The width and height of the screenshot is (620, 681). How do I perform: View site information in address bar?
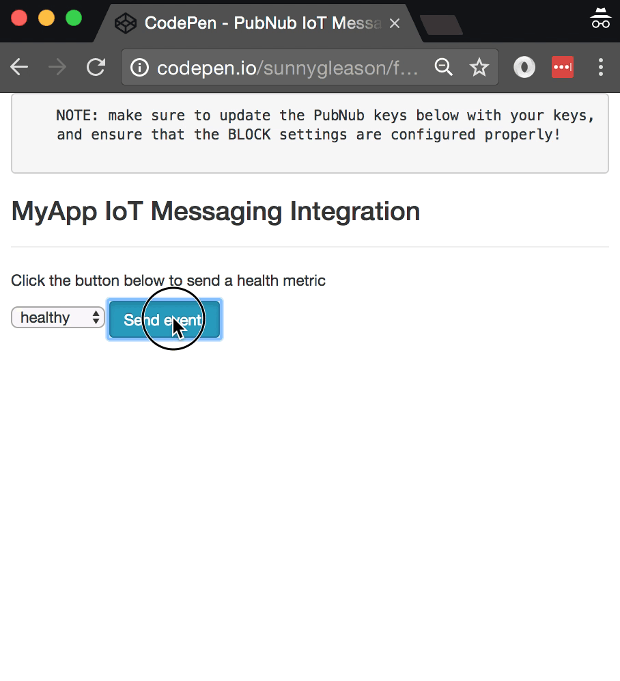(x=139, y=68)
